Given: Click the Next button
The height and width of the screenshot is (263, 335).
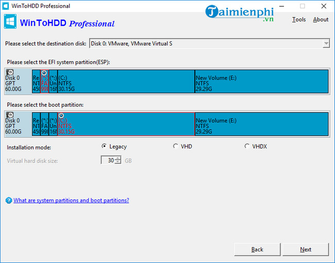Looking at the screenshot, I should coord(306,249).
